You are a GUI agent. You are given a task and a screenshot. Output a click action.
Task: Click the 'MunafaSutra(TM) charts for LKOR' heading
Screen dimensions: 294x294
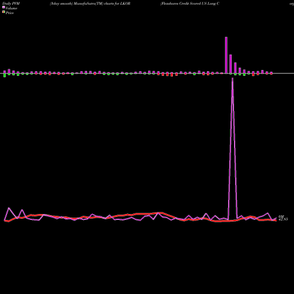click(102, 4)
